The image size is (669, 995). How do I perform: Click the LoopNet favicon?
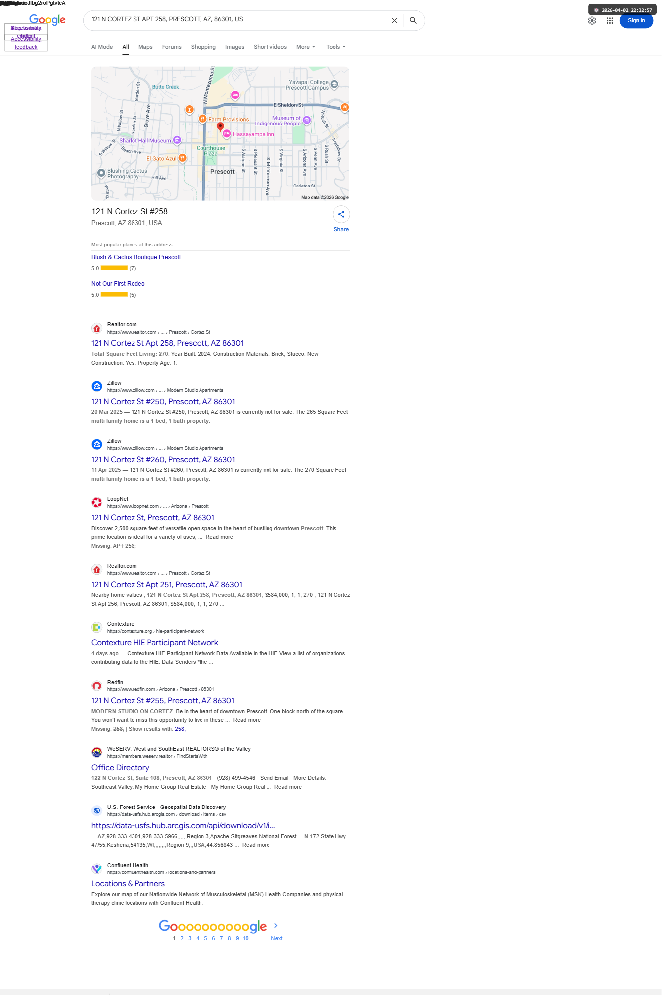[x=97, y=502]
